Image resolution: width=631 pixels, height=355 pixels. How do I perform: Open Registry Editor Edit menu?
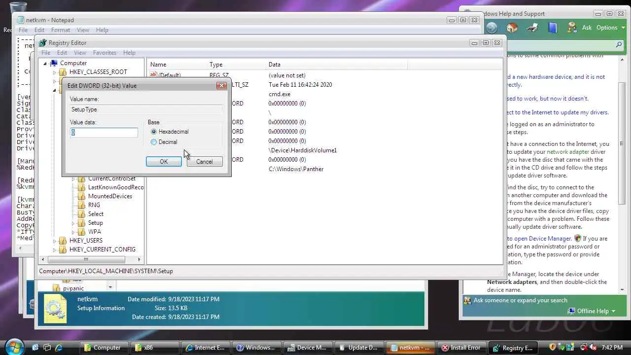coord(62,53)
